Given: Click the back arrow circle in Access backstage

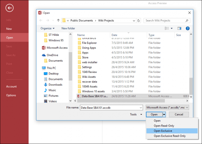Looking at the screenshot, I should [x=9, y=8].
